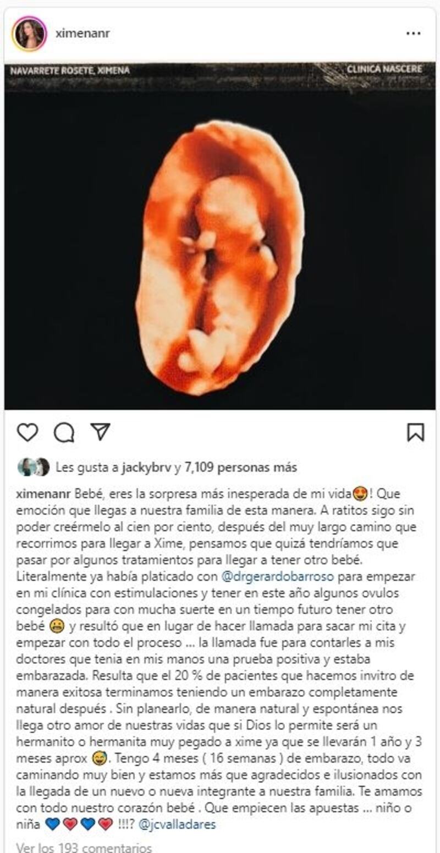This screenshot has height=853, width=440.
Task: Show the 7,109 personas más likes list
Action: click(x=241, y=467)
